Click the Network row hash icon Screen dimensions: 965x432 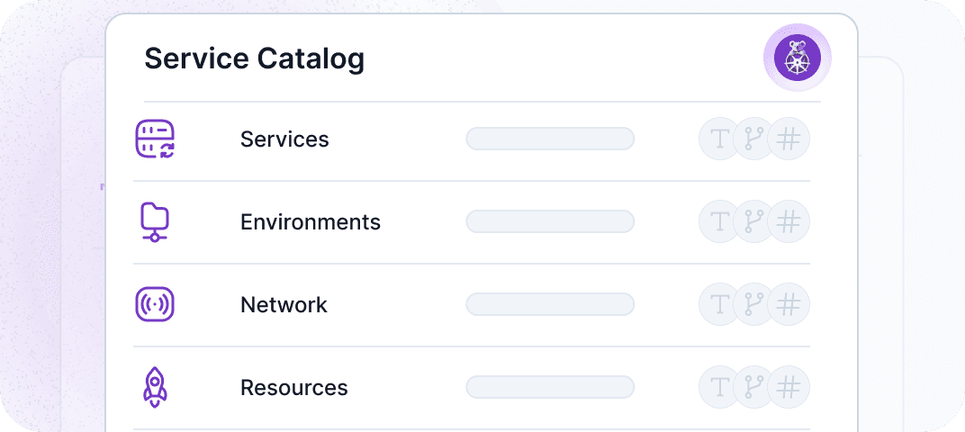point(789,305)
